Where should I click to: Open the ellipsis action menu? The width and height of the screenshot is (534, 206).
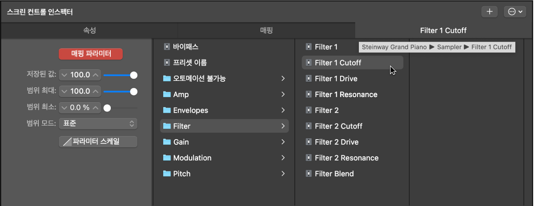tap(515, 12)
